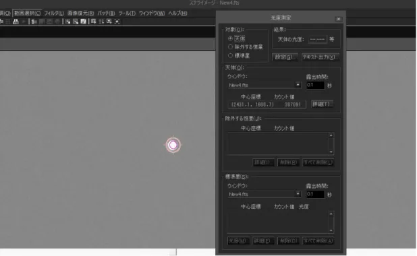
Task: Choose the 標準星 radio option
Action: pyautogui.click(x=230, y=55)
